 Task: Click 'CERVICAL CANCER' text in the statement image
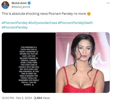click(29, 61)
